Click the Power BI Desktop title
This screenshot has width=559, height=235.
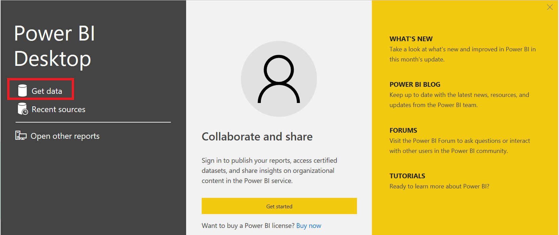[x=54, y=46]
